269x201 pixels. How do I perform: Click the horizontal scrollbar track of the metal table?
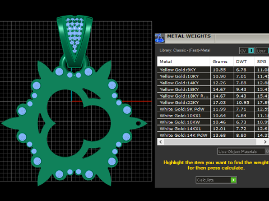point(210,142)
